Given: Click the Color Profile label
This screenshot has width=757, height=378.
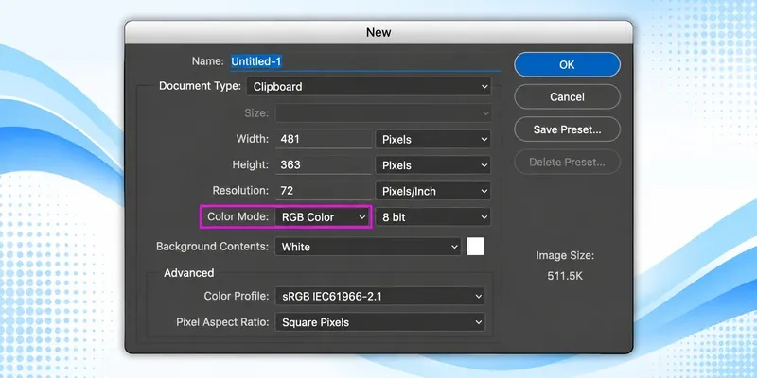Looking at the screenshot, I should pyautogui.click(x=237, y=296).
